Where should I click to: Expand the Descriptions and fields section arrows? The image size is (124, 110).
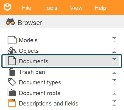tap(114, 103)
